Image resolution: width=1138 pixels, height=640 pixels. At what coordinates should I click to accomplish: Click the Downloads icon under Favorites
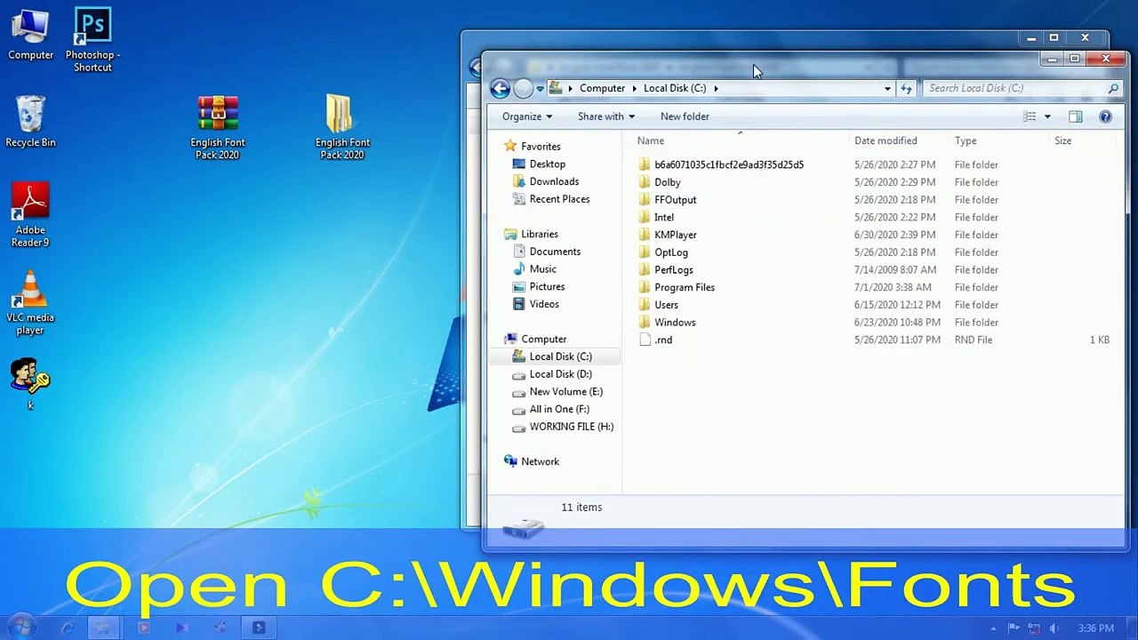pyautogui.click(x=519, y=181)
